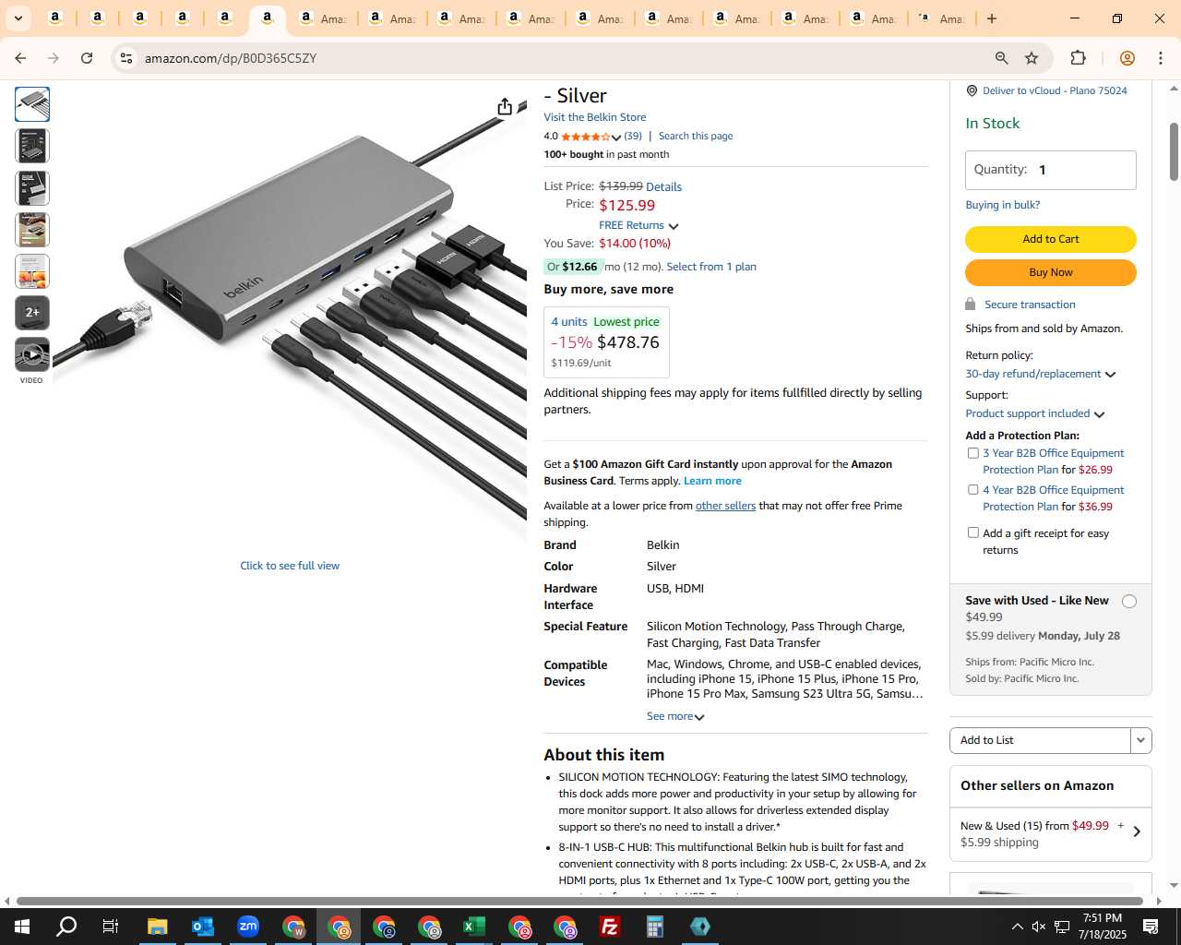Open the Visit the Belkin Store link

(595, 117)
